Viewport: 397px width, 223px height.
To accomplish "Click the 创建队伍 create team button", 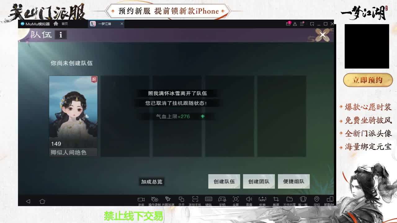I will (224, 182).
